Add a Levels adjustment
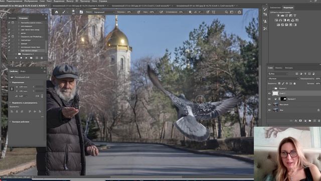Viewport: 321px width, 181px height. (282, 16)
